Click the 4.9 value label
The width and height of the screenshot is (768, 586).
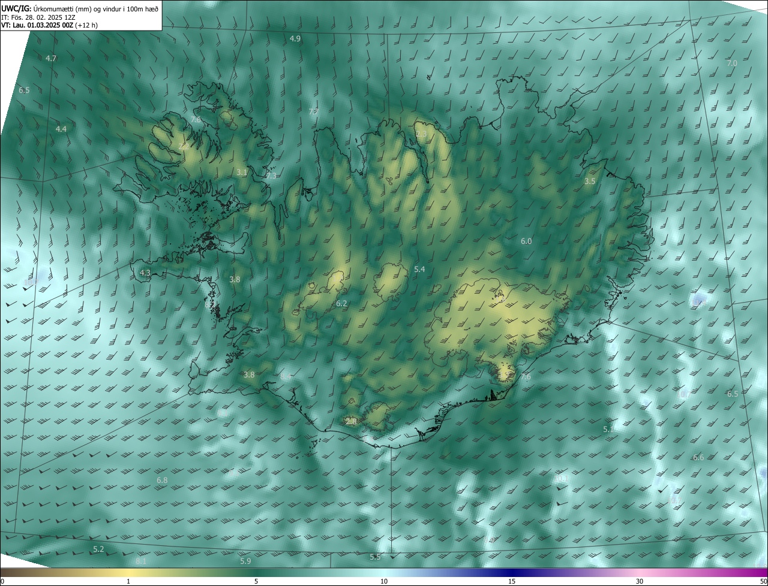[295, 38]
